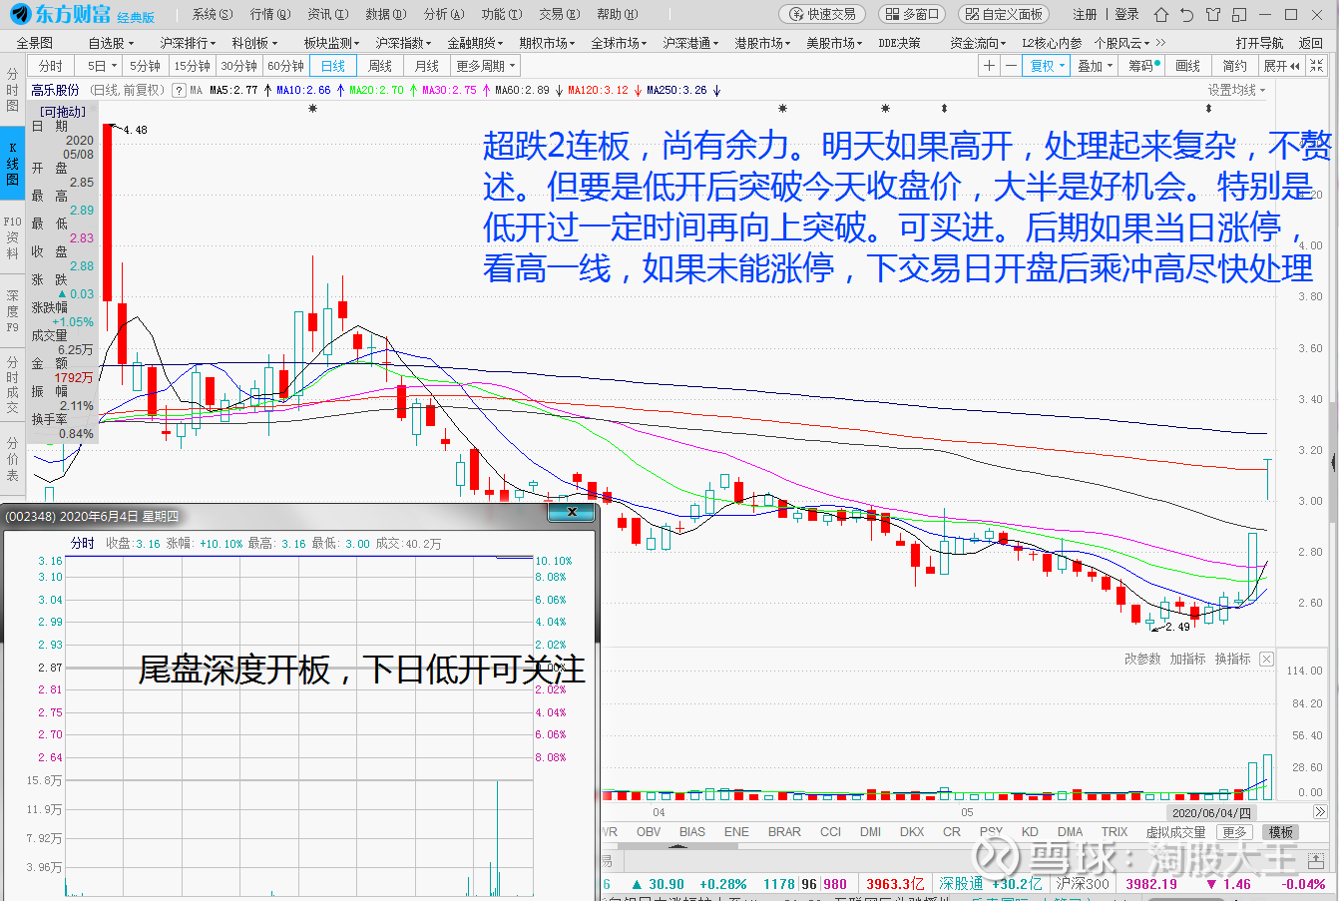
Task: Select the 虚拟成交量 indicator tab
Action: tap(1175, 832)
